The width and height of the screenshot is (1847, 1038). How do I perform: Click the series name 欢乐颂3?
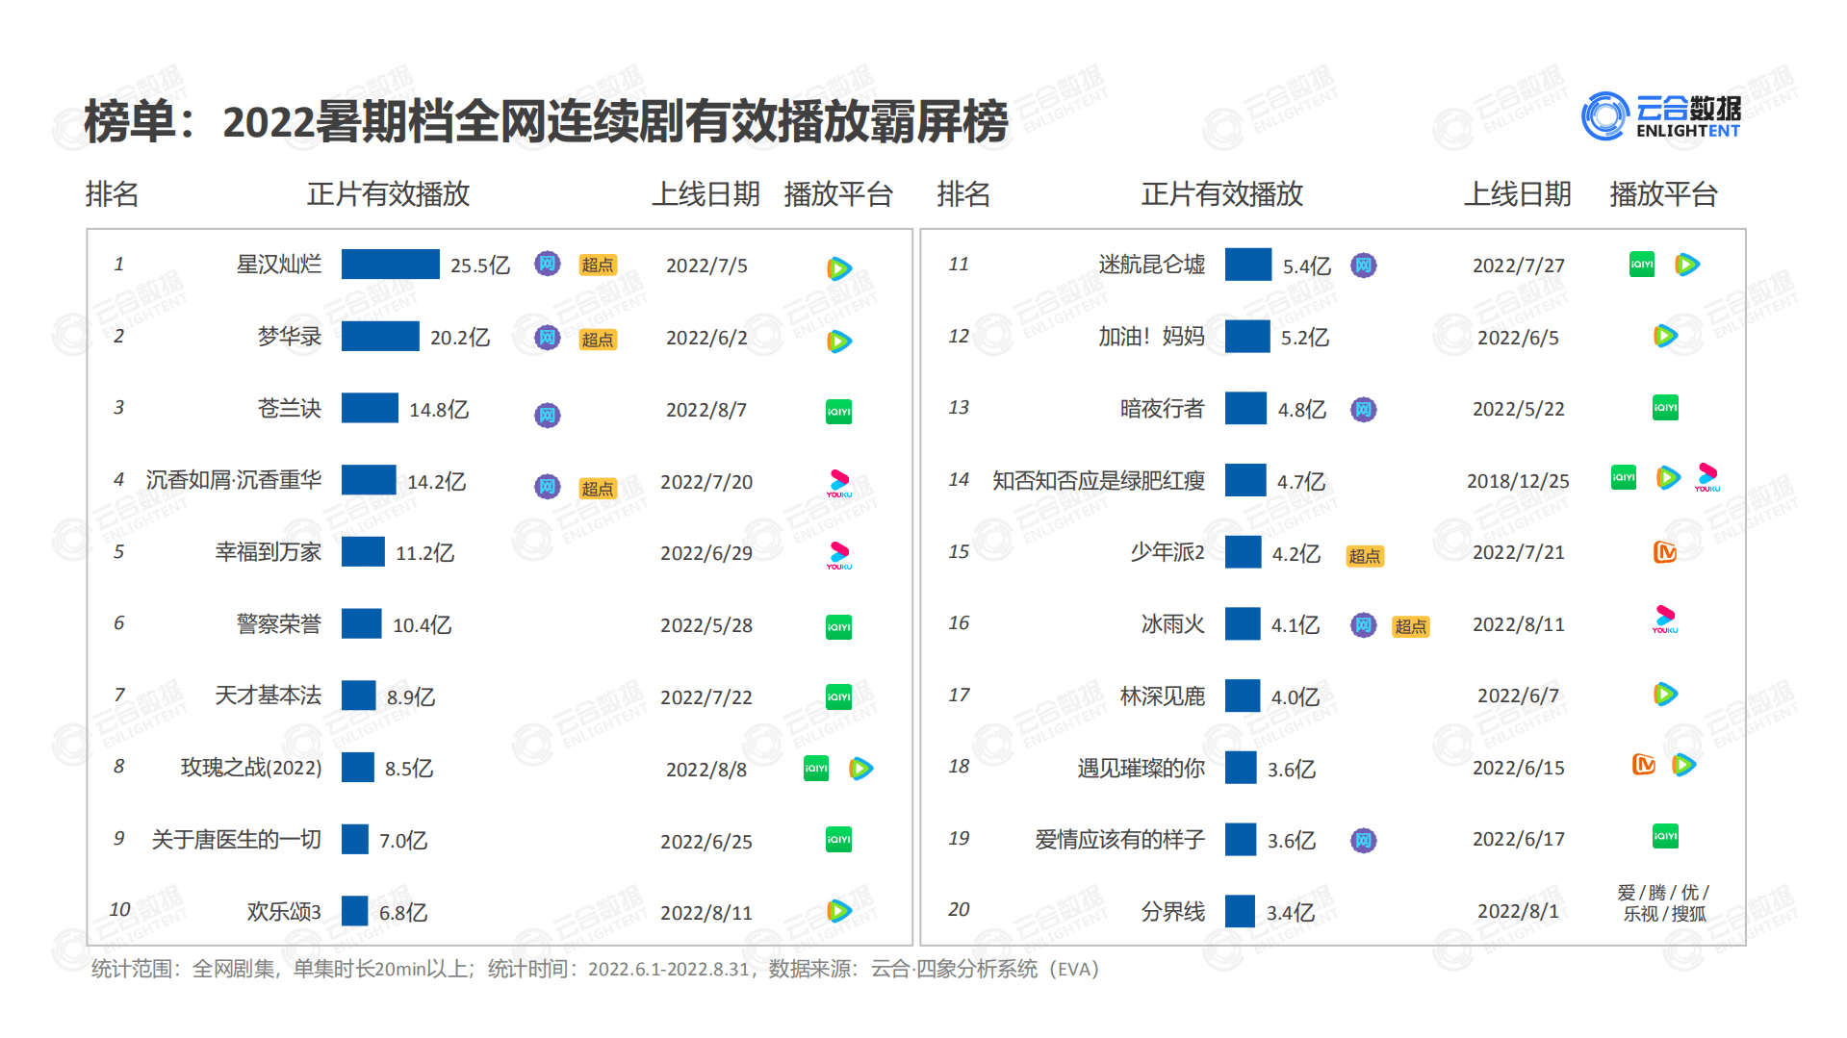tap(284, 911)
